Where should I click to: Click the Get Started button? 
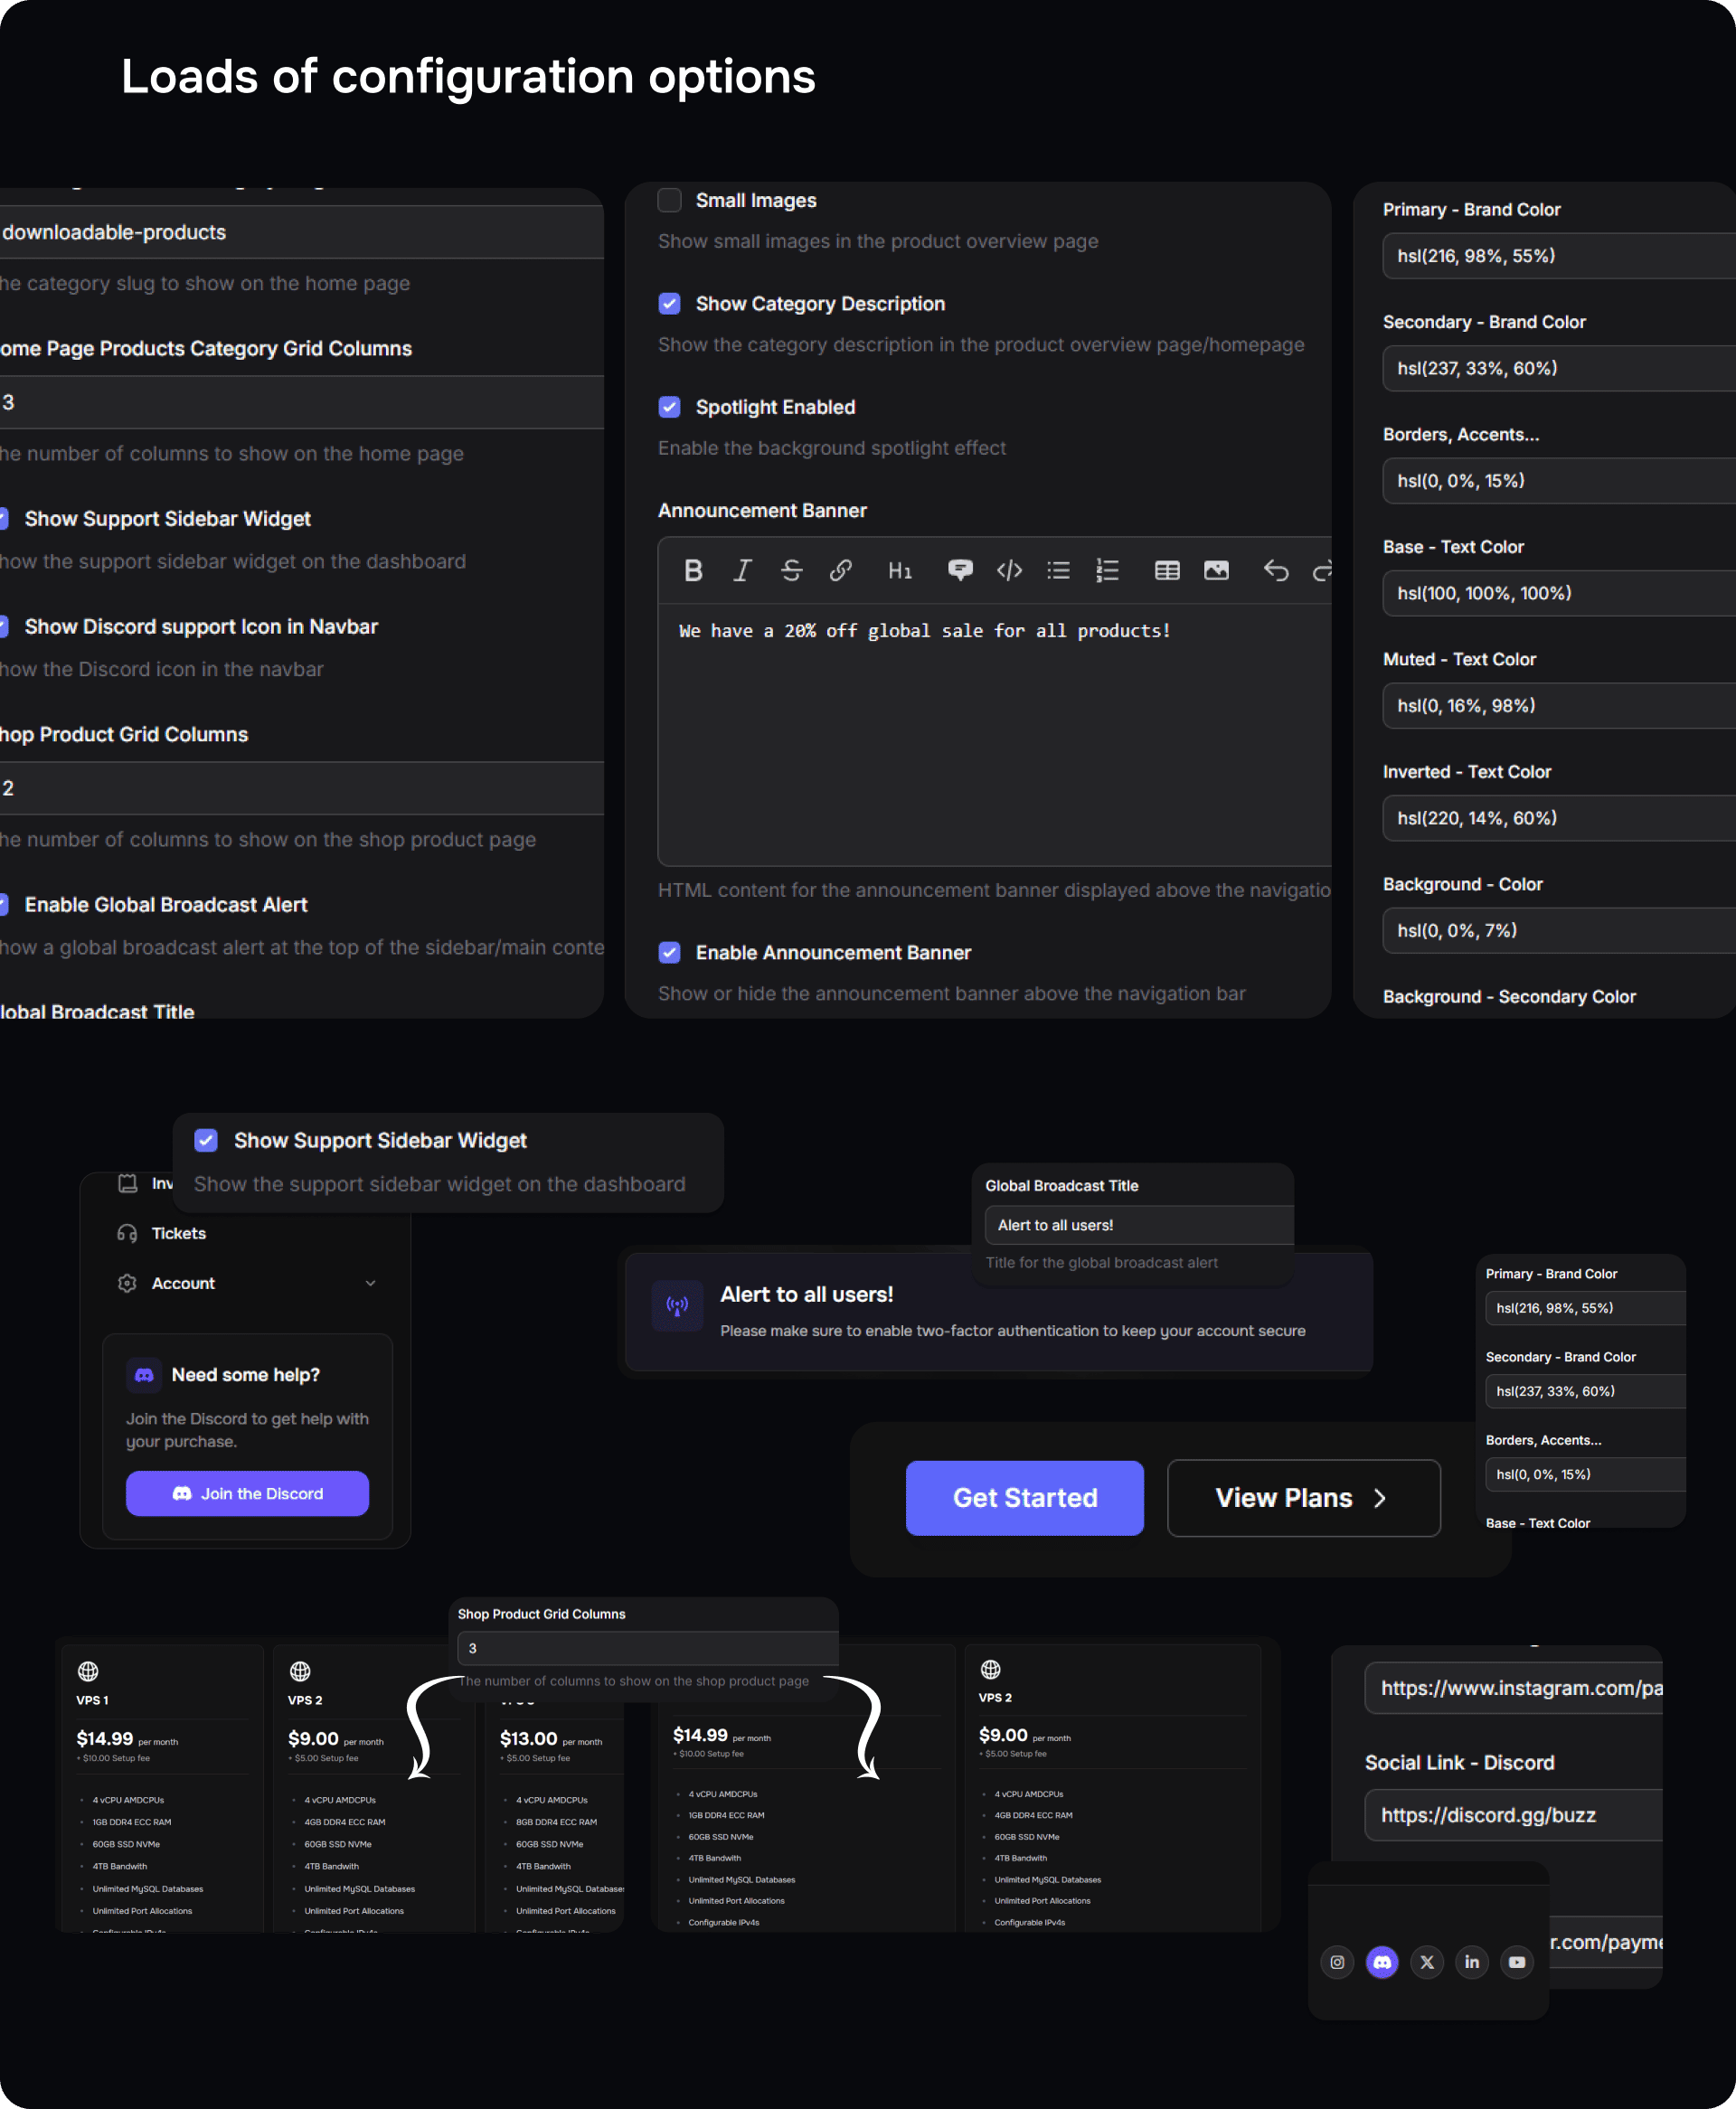pos(1024,1497)
